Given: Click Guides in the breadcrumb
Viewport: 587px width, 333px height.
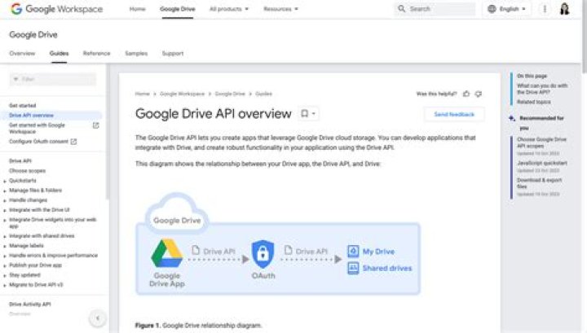Looking at the screenshot, I should [263, 94].
